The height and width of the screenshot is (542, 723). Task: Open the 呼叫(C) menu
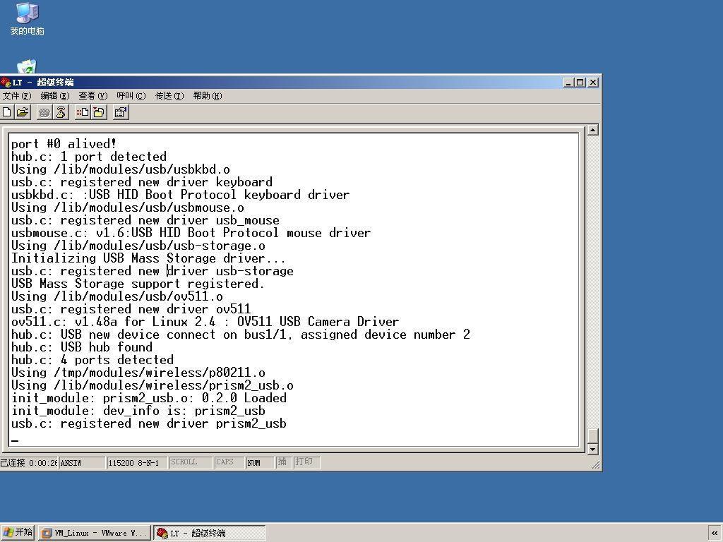(x=131, y=96)
